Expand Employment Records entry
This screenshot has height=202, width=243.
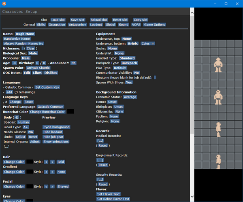[100, 160]
